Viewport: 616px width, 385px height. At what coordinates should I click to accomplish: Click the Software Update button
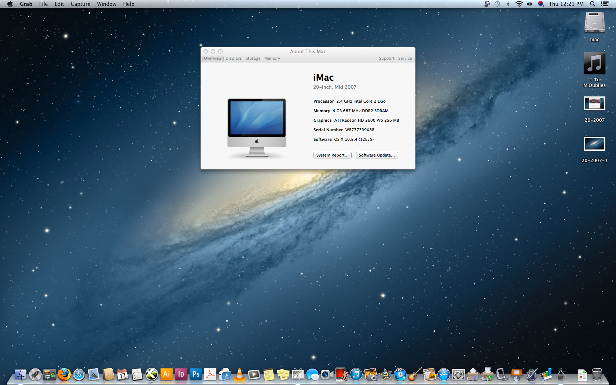click(x=377, y=155)
